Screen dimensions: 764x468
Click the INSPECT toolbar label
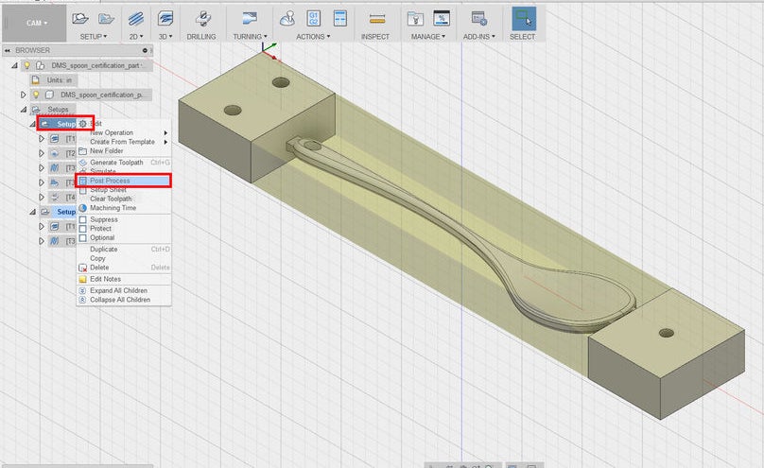[x=375, y=37]
